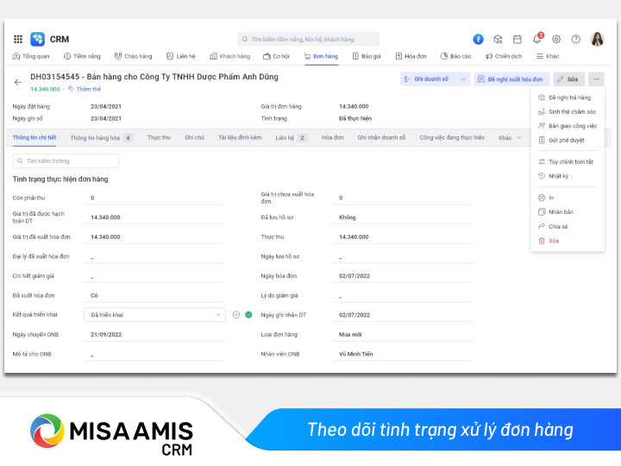Open the three-dots more actions button
This screenshot has width=621, height=466.
tap(596, 79)
